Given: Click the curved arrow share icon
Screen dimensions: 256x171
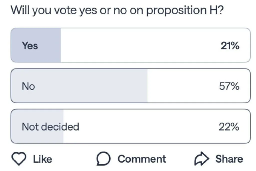Looking at the screenshot, I should click(201, 159).
